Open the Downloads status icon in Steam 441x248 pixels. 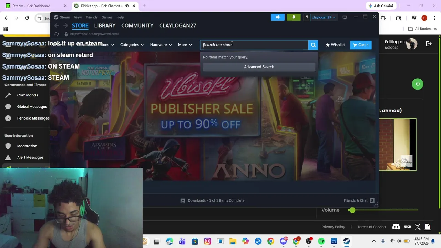tap(183, 200)
